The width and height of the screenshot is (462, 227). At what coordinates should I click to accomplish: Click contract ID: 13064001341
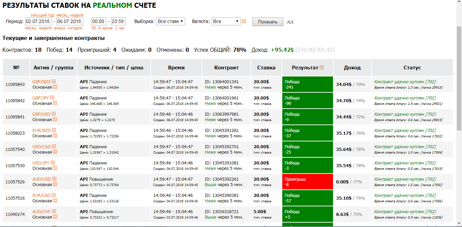coord(222,82)
